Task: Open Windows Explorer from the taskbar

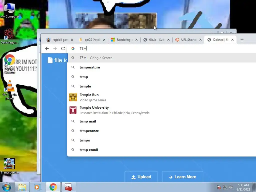Action: click(22, 187)
